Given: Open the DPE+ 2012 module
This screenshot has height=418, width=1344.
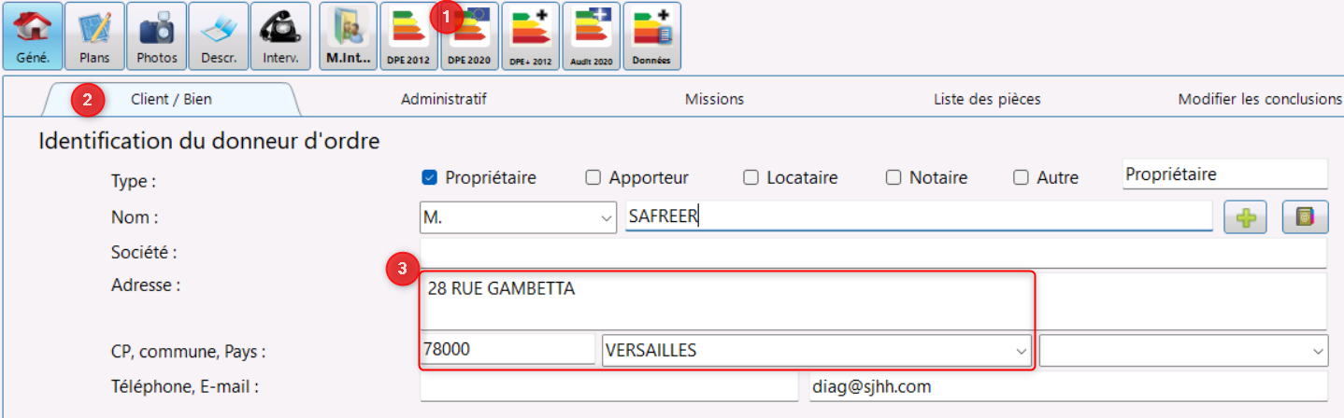Looking at the screenshot, I should click(531, 36).
